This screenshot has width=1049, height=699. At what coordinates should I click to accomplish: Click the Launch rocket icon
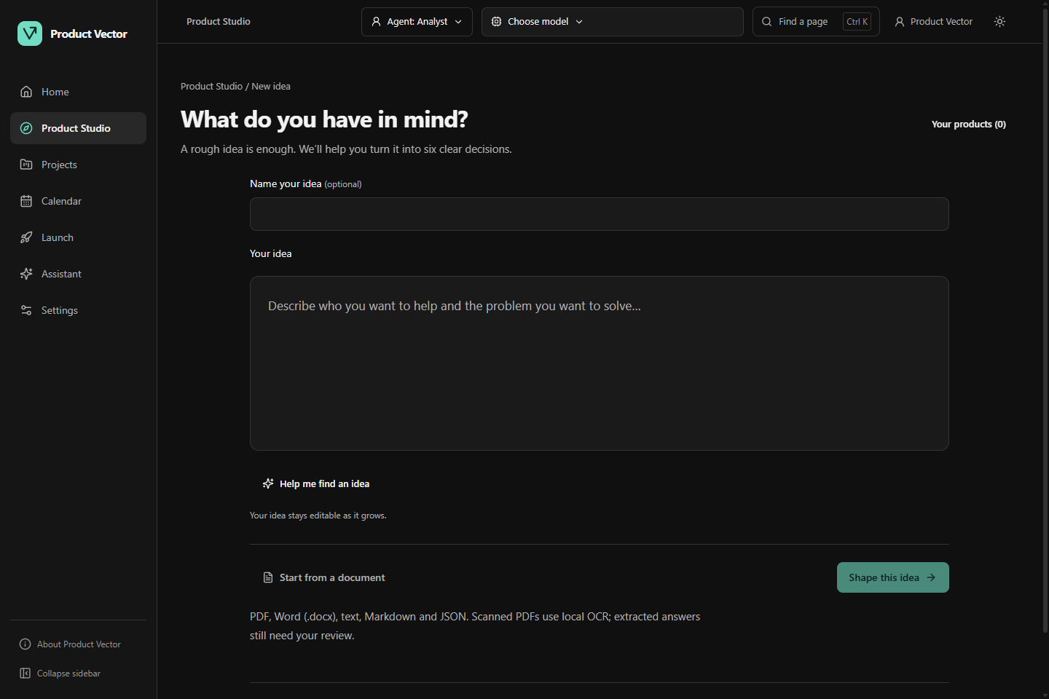tap(26, 237)
